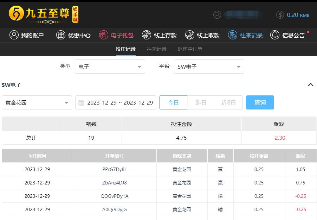Click the 笔数 summary header
The image size is (317, 220).
(91, 124)
